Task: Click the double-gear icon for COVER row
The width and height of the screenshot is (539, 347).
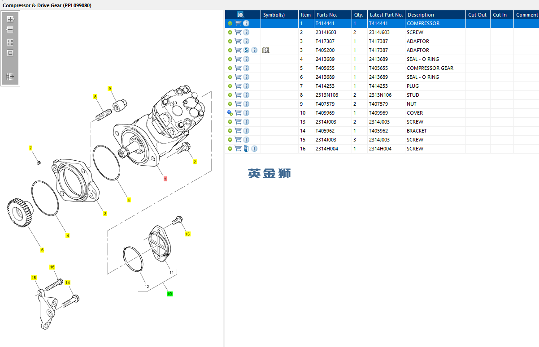Action: [230, 113]
